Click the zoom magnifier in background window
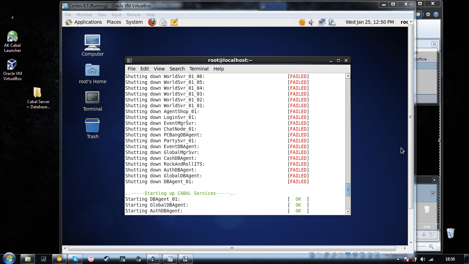469x264 pixels. pos(431,246)
